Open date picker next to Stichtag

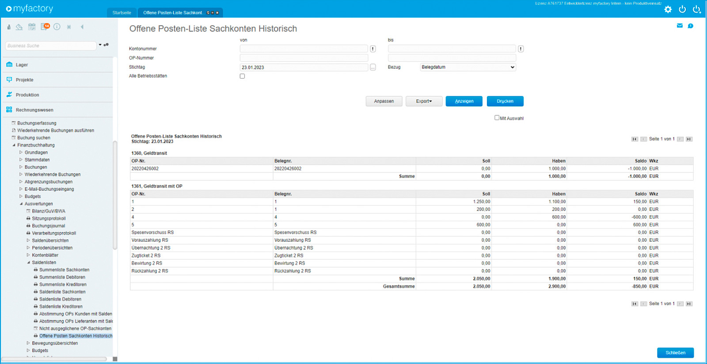(373, 67)
